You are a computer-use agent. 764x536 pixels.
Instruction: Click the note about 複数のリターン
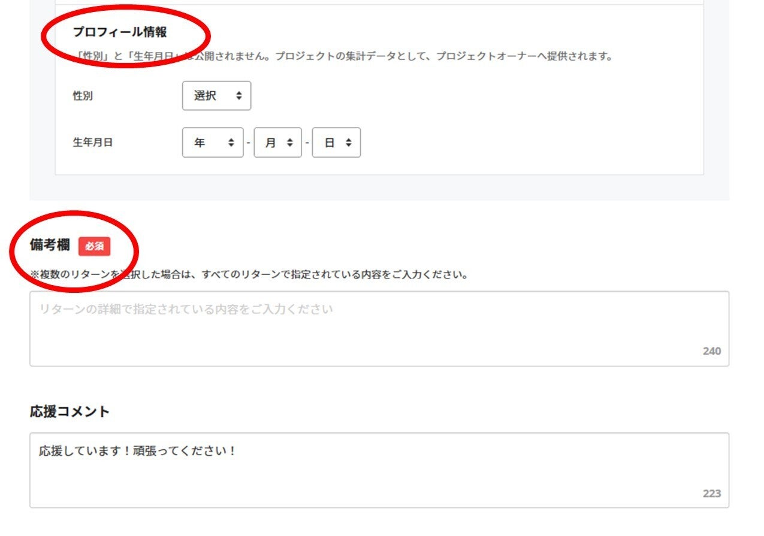click(x=249, y=275)
